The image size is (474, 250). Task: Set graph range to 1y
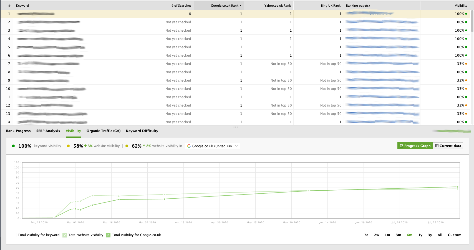(420, 235)
